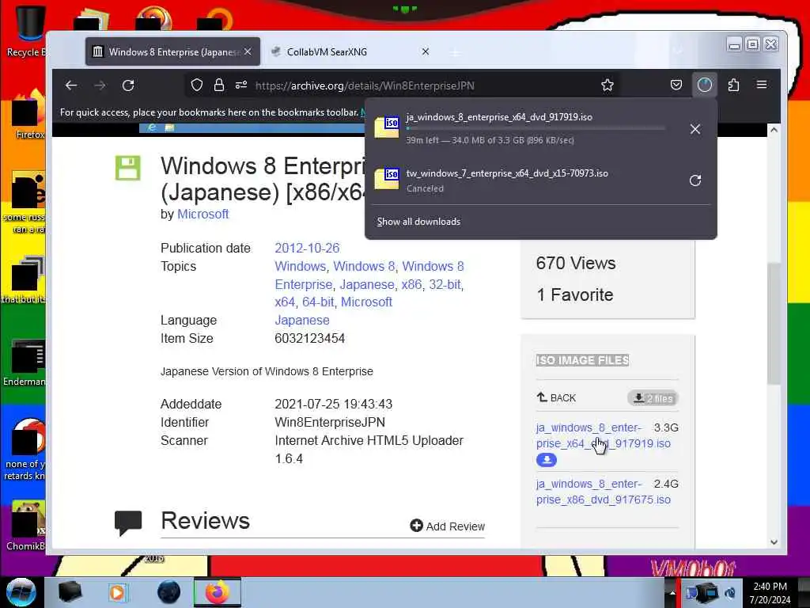Download ja_windows_8_enterprise_x64_dvd_917919.iso link
Screen dimensions: 810x608
(604, 435)
